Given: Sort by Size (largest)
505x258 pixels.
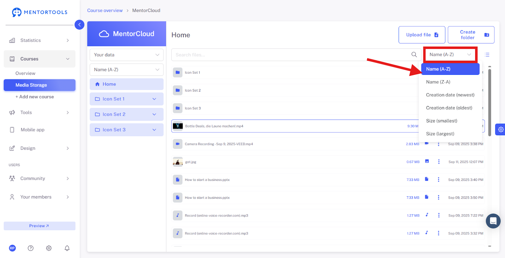Looking at the screenshot, I should [x=450, y=133].
